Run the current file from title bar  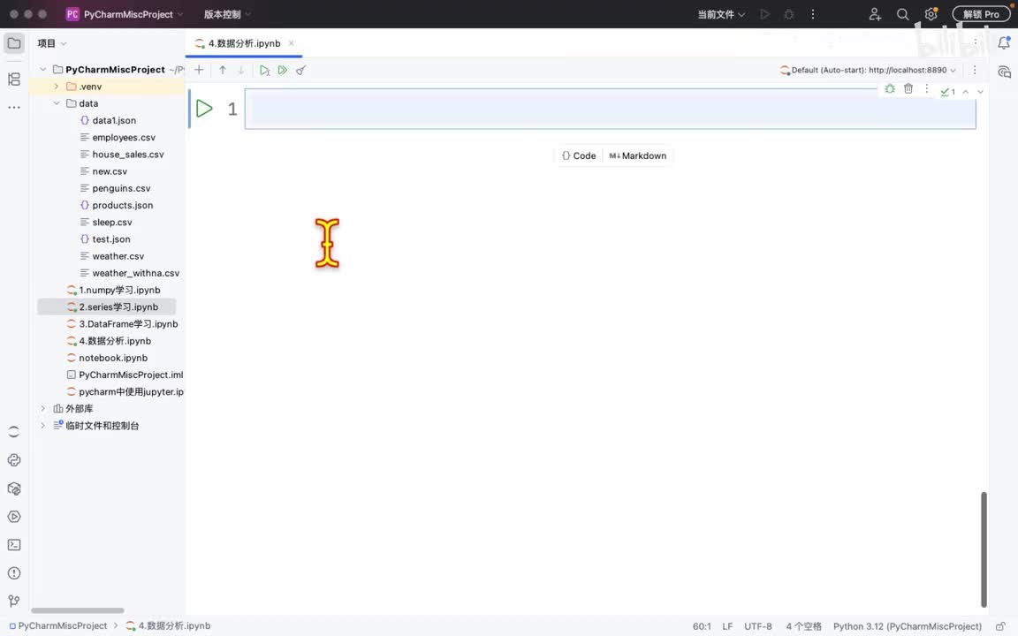[x=764, y=14]
